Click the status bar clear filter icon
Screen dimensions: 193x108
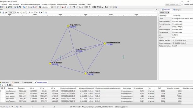[17, 107]
